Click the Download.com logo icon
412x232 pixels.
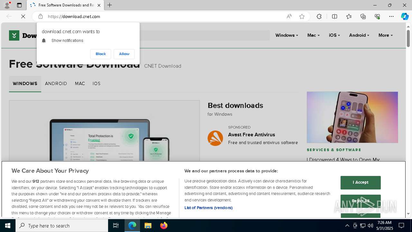click(14, 35)
